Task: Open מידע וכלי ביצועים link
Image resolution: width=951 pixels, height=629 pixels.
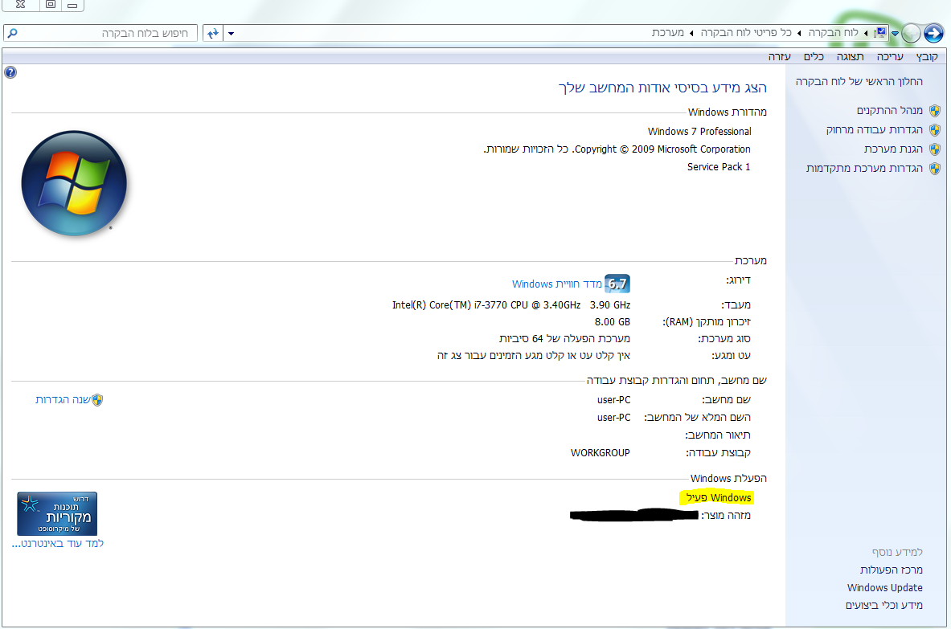Action: tap(884, 606)
